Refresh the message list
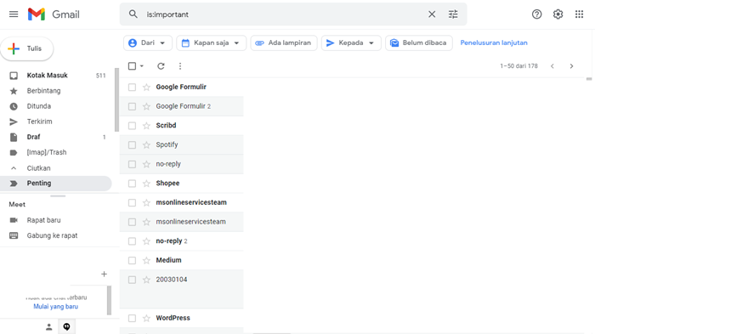This screenshot has height=334, width=731. point(161,66)
